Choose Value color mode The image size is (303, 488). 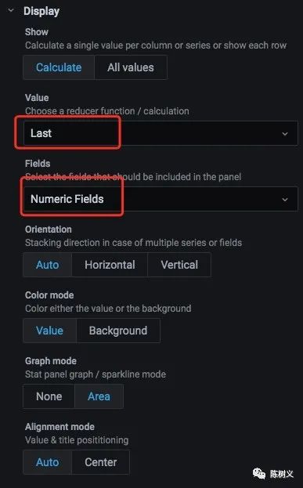pyautogui.click(x=49, y=331)
